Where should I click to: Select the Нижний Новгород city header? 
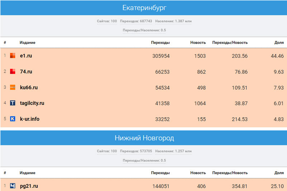(x=143, y=138)
